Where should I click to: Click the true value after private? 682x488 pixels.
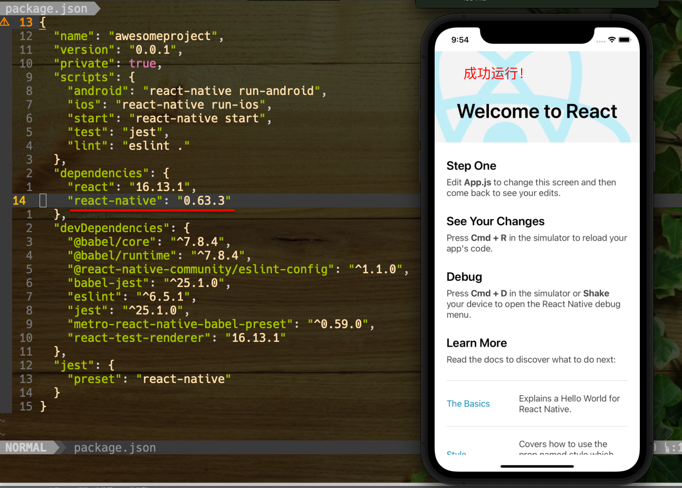(x=142, y=63)
